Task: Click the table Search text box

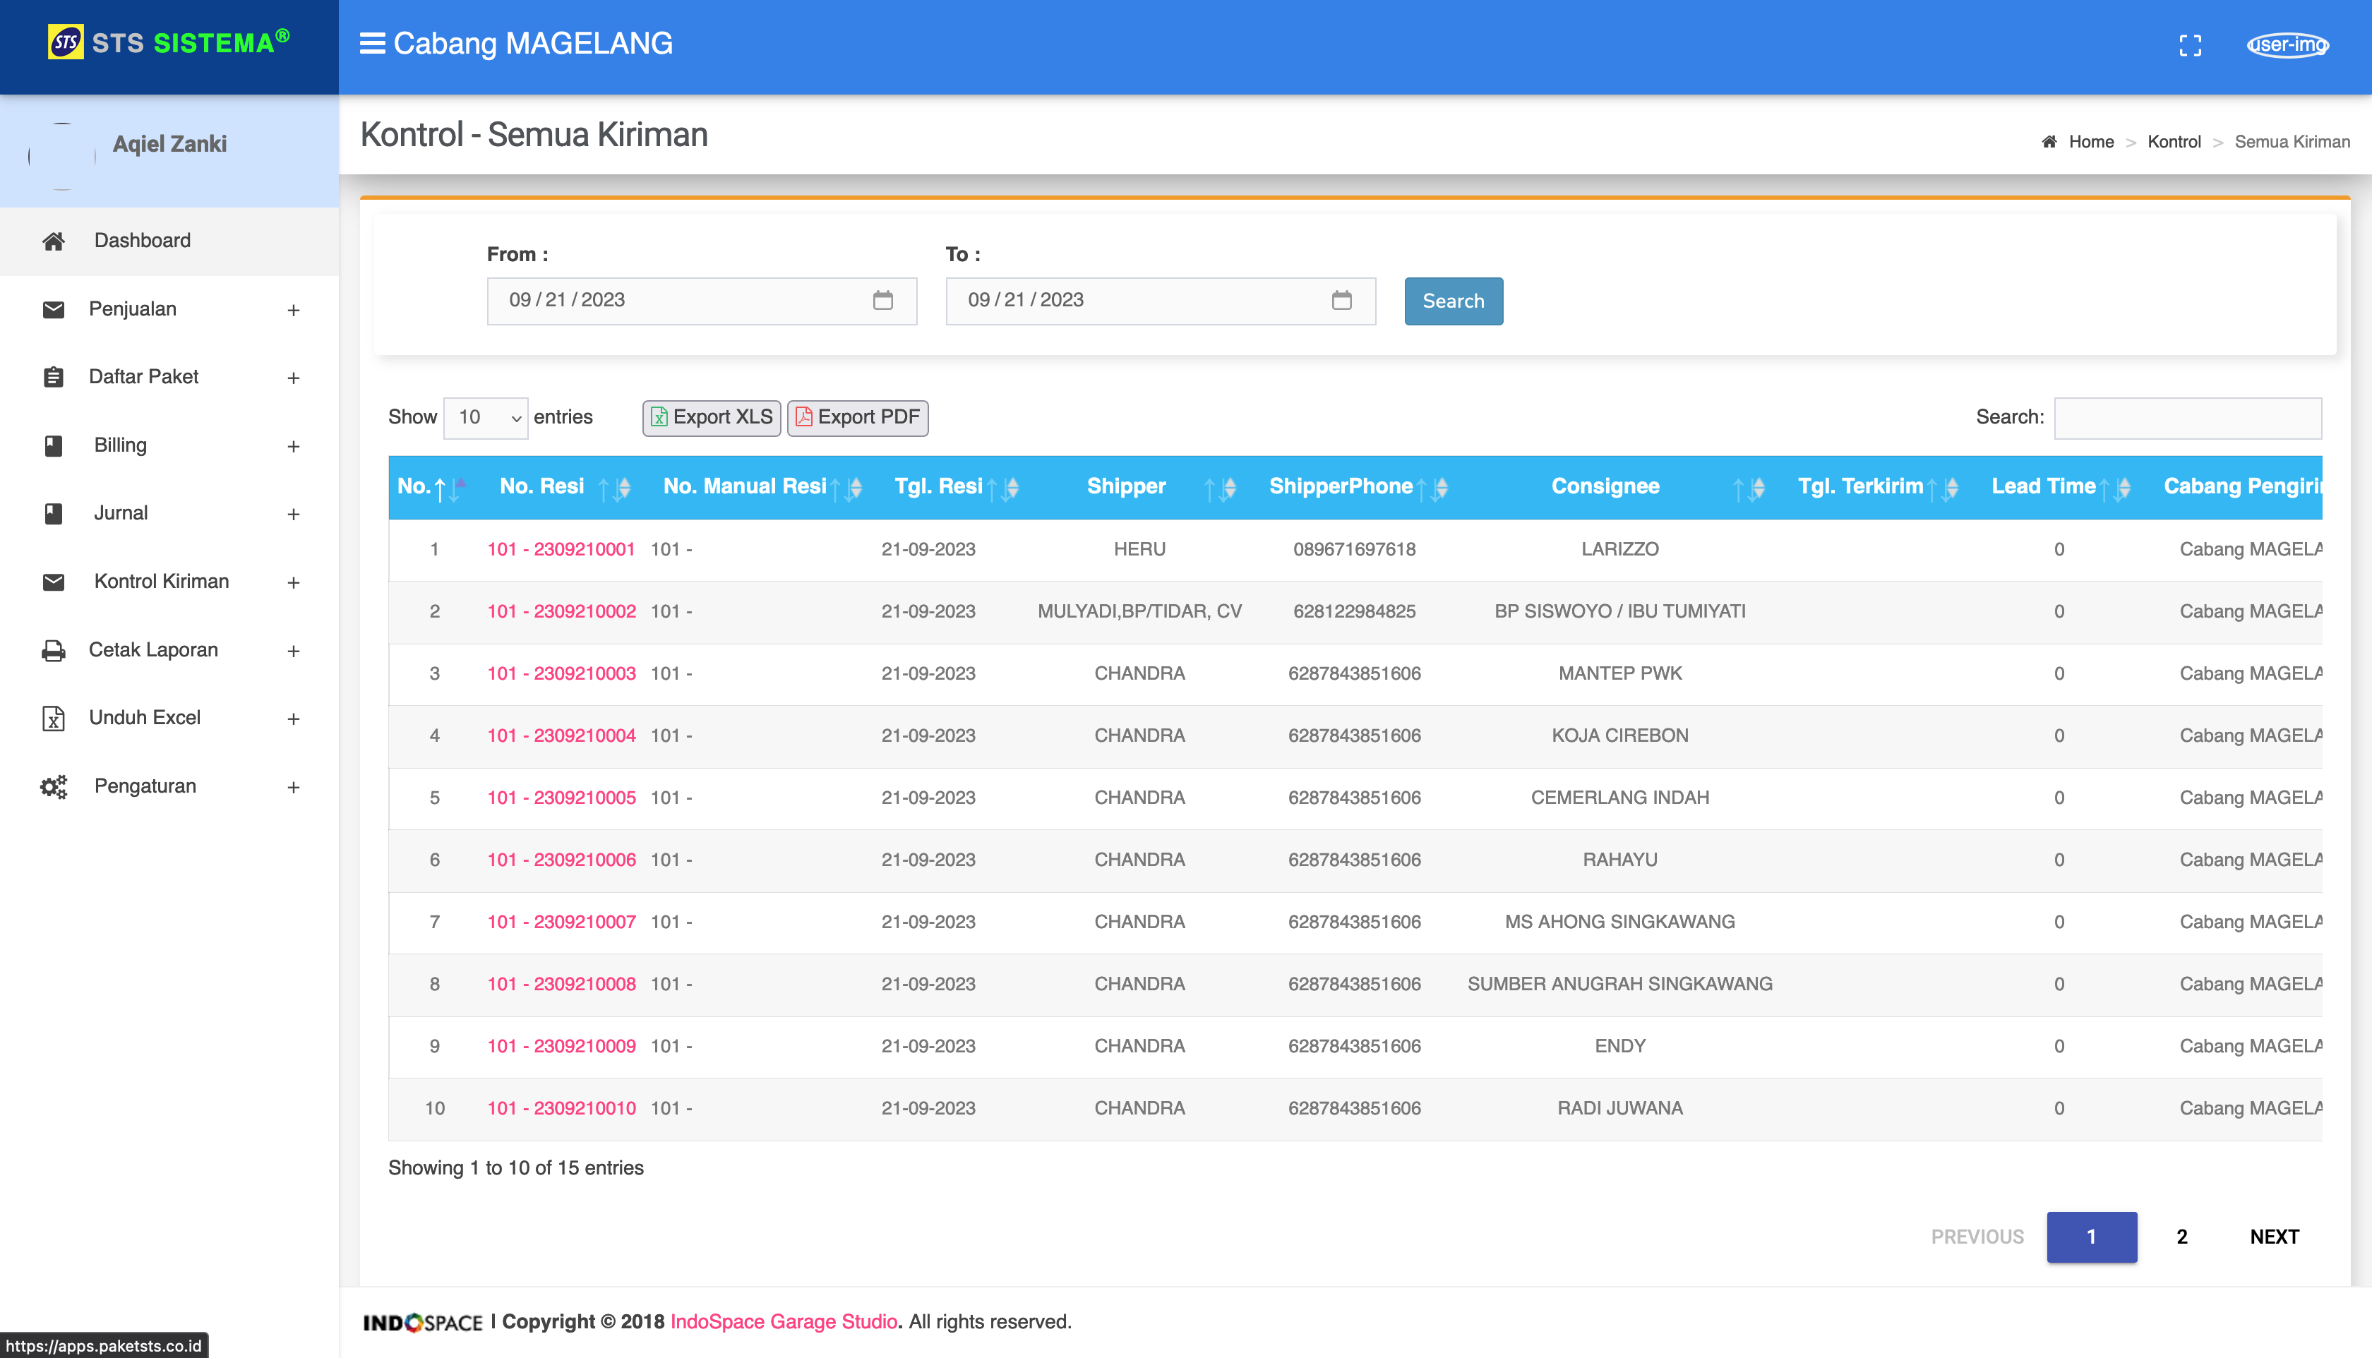Action: 2187,418
